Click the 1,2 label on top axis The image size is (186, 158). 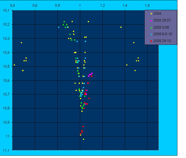pos(103,6)
